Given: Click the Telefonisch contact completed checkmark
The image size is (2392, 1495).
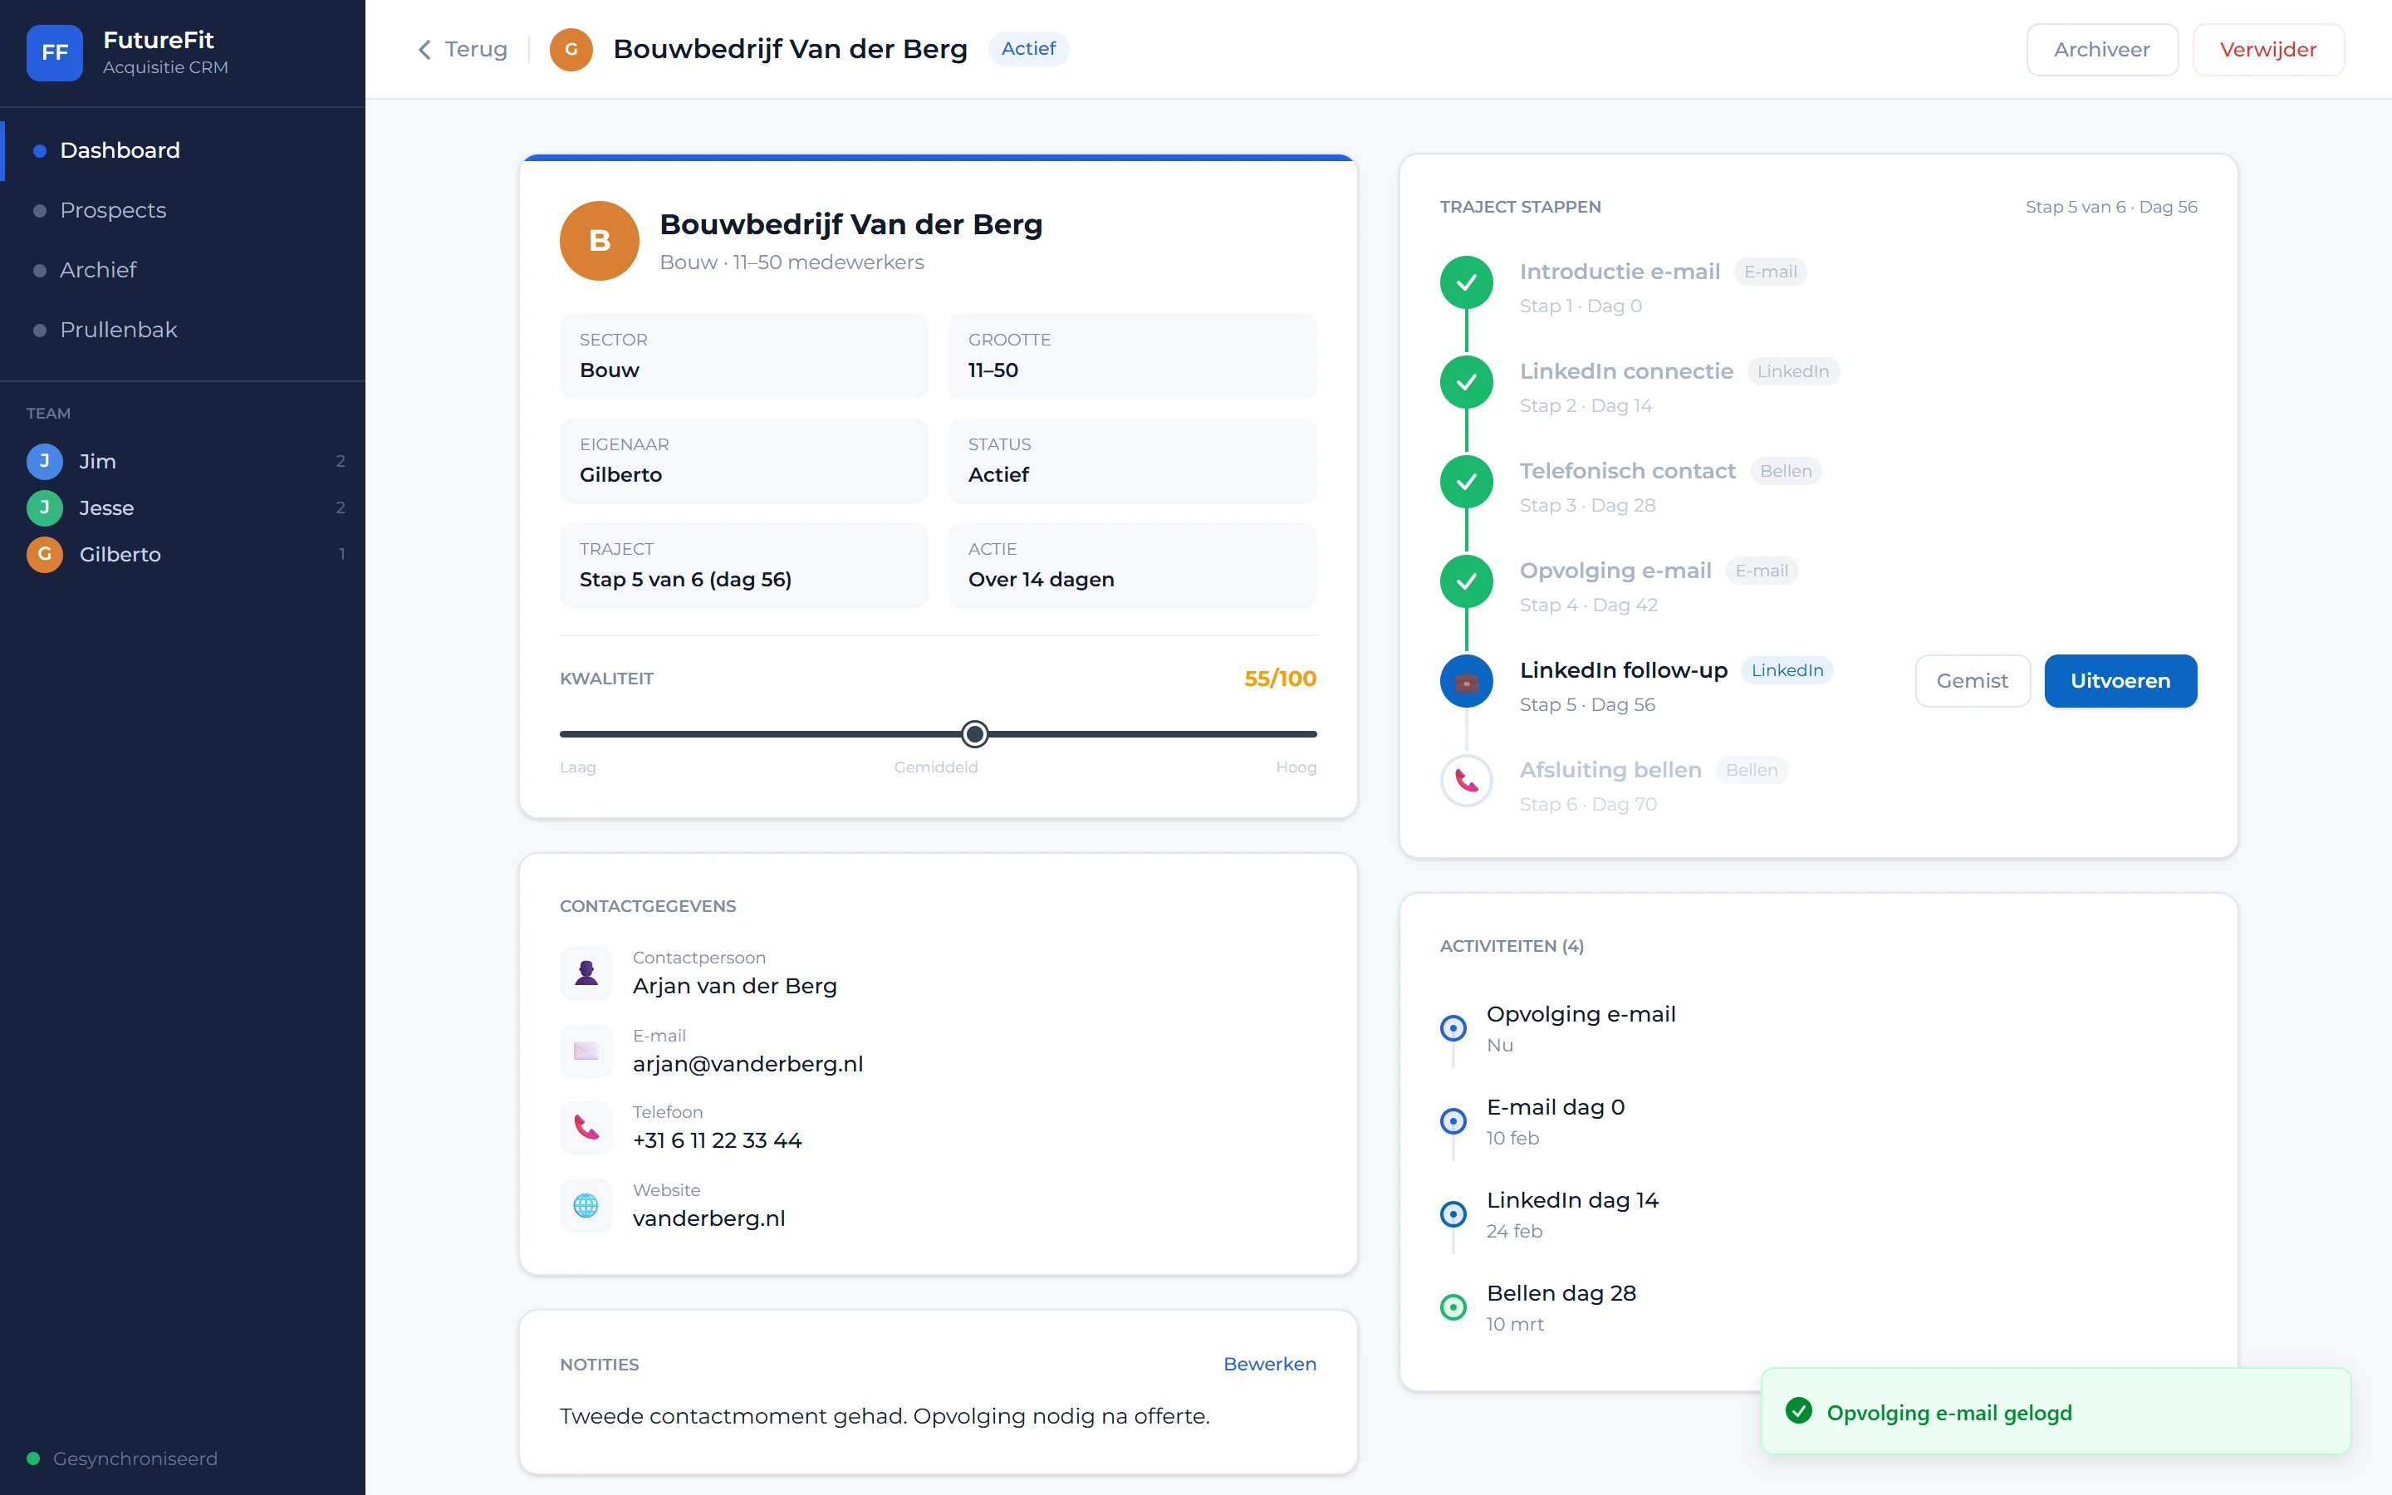Looking at the screenshot, I should (1467, 482).
